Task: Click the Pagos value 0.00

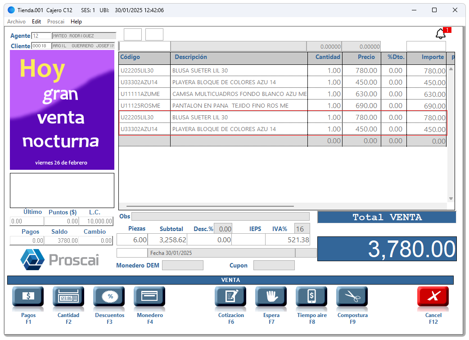Action: pos(27,240)
